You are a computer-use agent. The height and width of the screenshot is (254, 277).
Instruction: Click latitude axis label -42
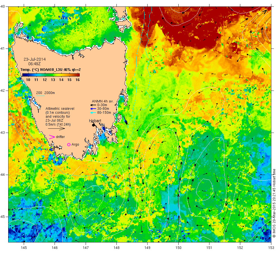pyautogui.click(x=3, y=91)
